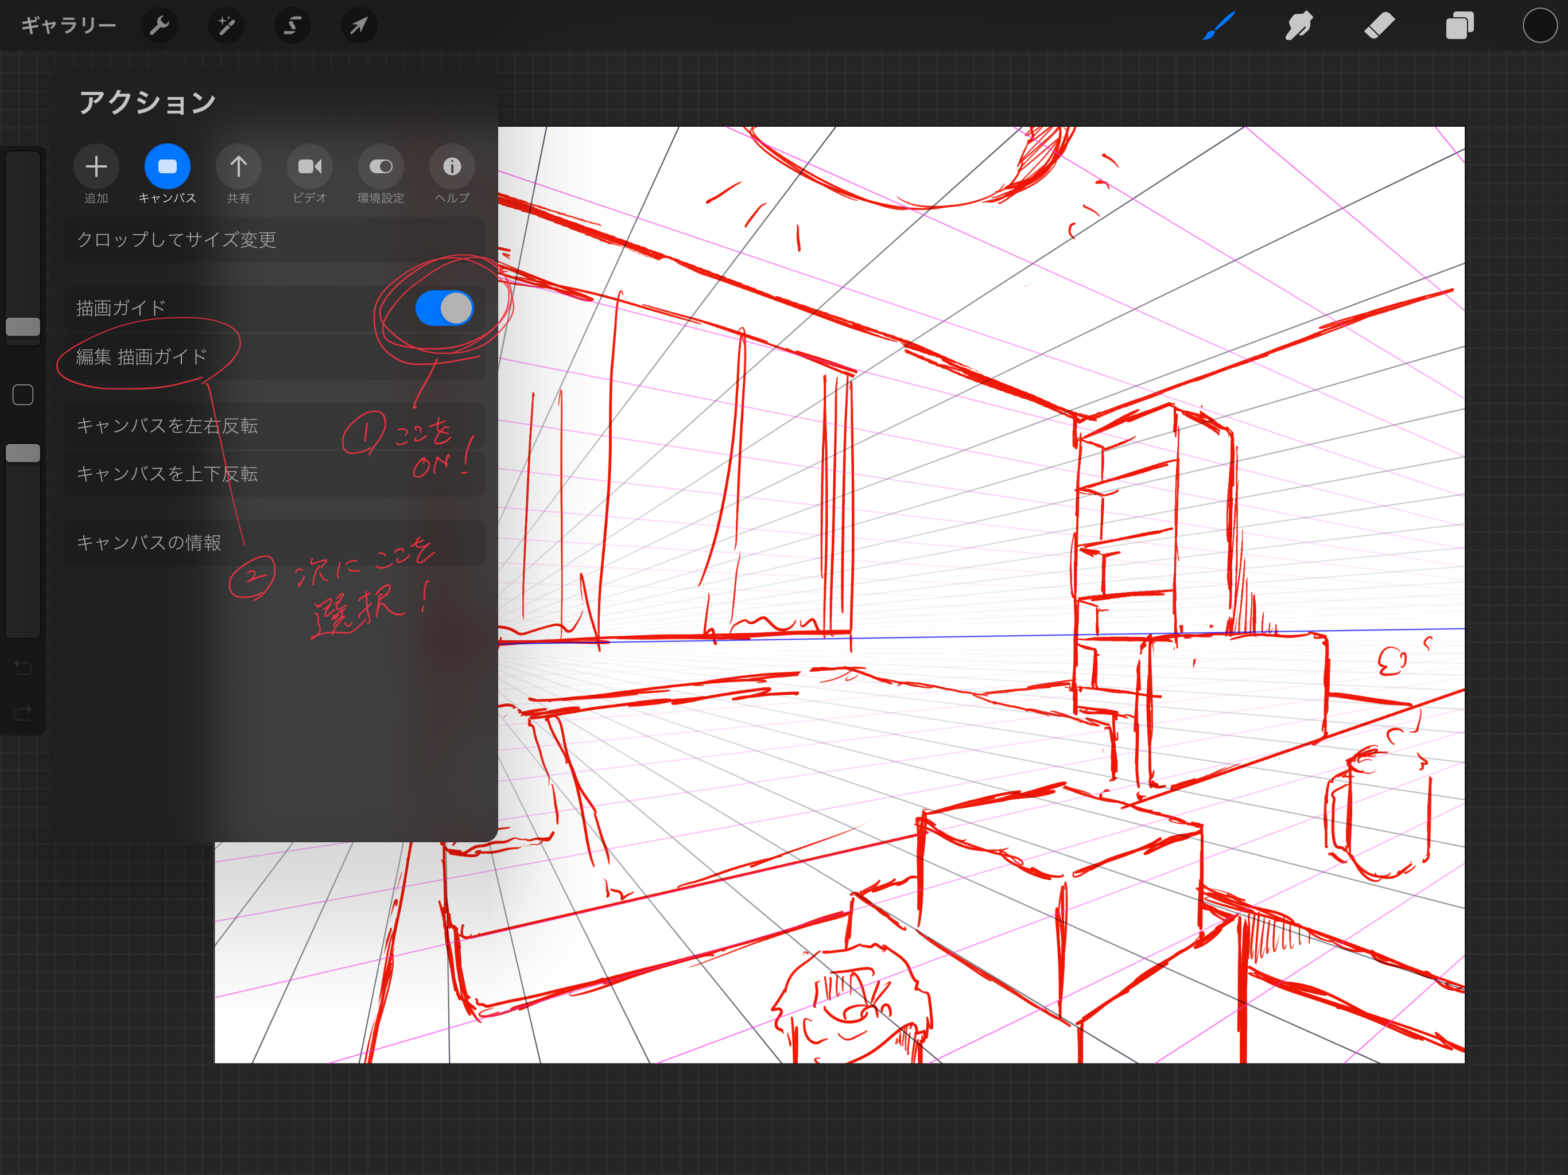Open 編集 描画ガイド
The width and height of the screenshot is (1568, 1175).
[x=274, y=356]
